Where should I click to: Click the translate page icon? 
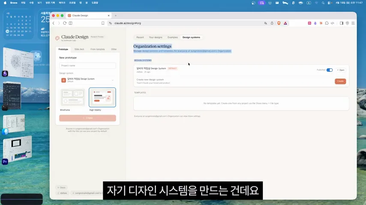pyautogui.click(x=265, y=23)
